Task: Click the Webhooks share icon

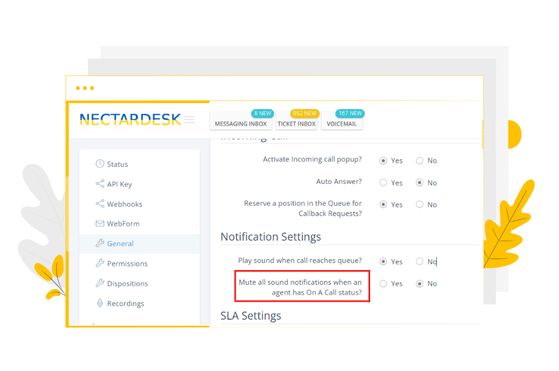Action: click(100, 204)
